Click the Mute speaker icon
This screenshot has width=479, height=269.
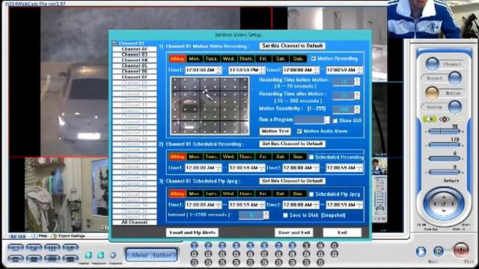439,251
